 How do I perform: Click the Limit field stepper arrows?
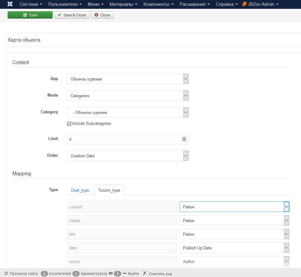point(184,139)
